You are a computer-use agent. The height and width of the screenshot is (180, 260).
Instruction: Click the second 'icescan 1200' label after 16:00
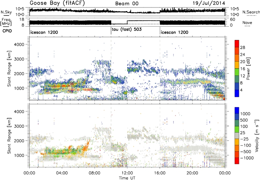coord(175,32)
